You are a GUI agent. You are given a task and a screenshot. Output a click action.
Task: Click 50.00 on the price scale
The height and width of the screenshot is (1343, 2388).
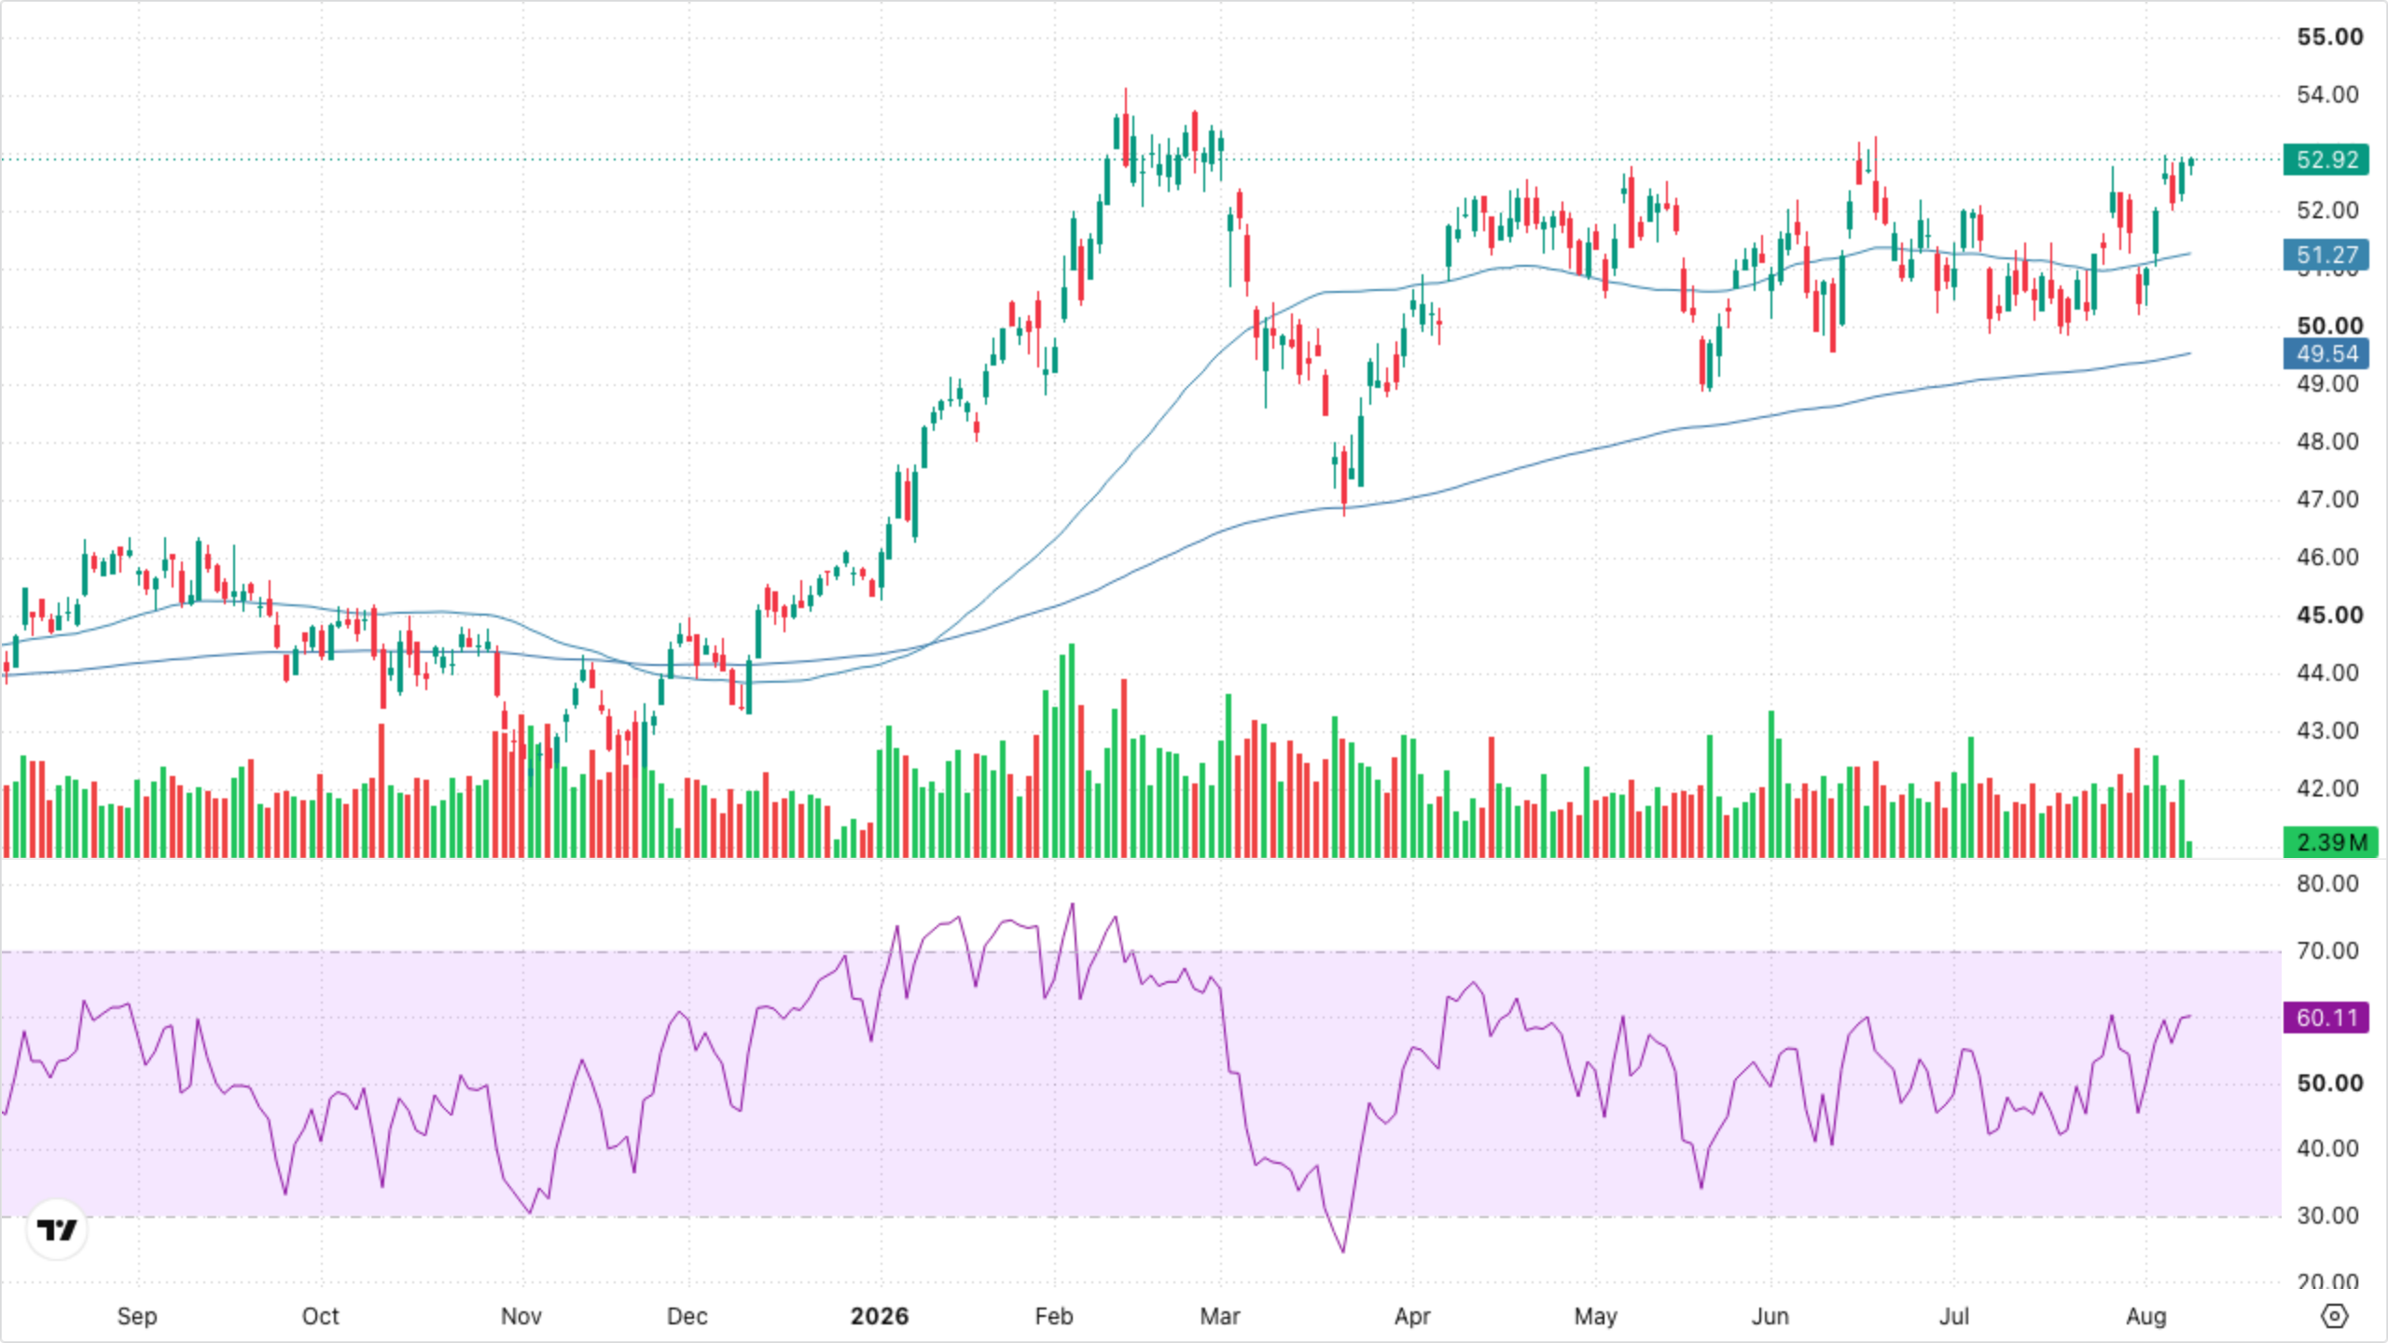pyautogui.click(x=2329, y=325)
